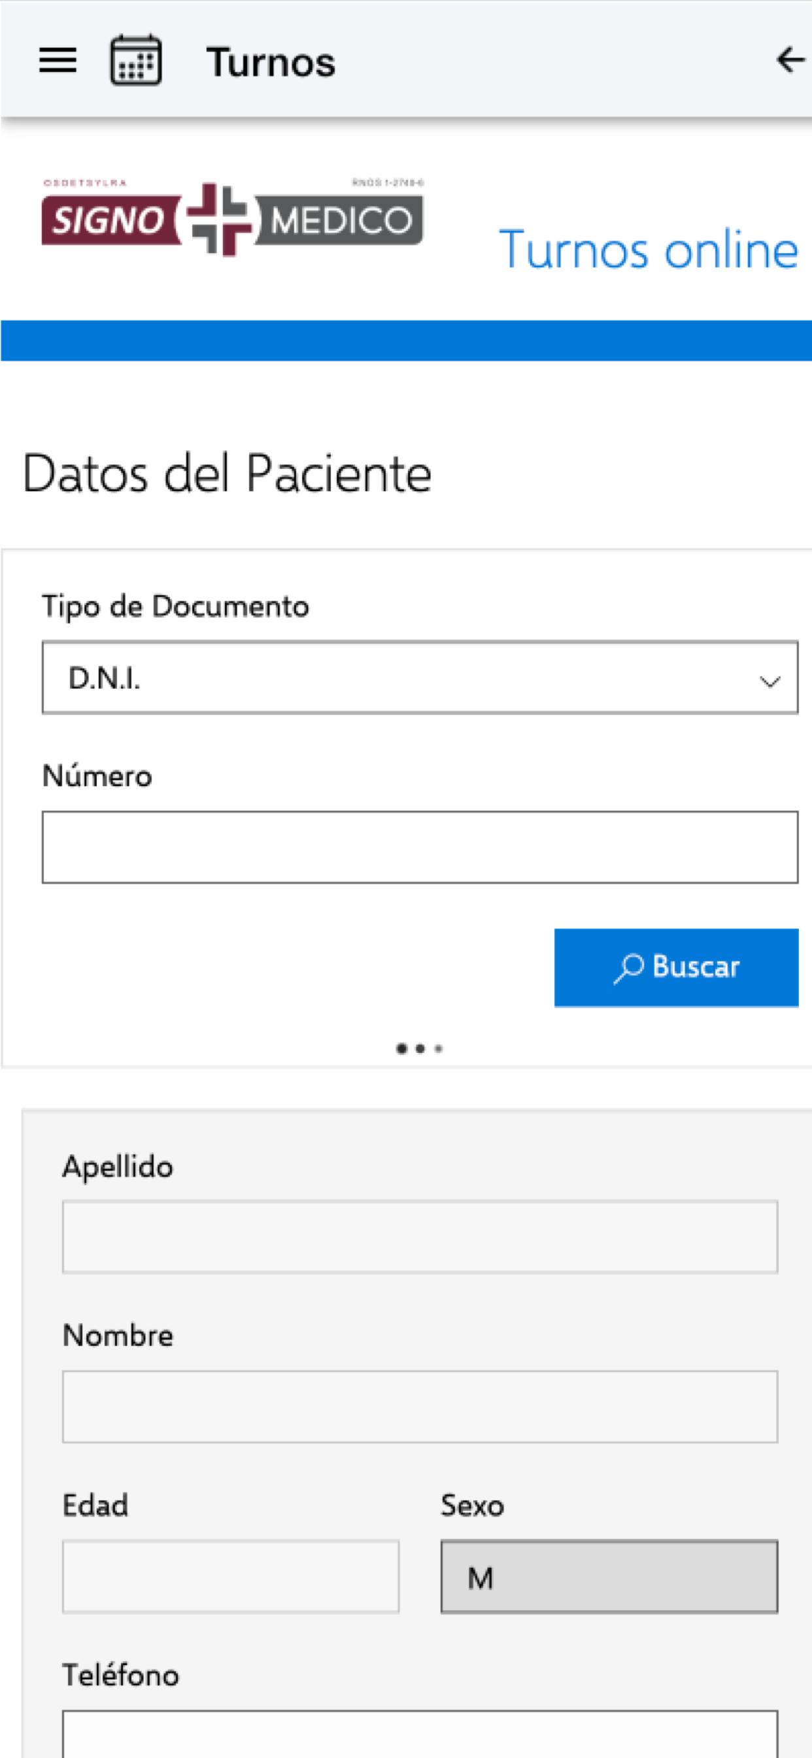The height and width of the screenshot is (1758, 812).
Task: Click the 'Teléfono' label
Action: [121, 1674]
